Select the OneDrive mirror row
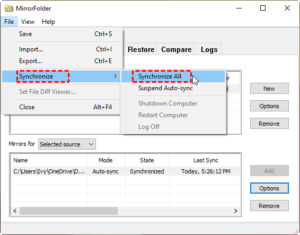 pos(125,171)
